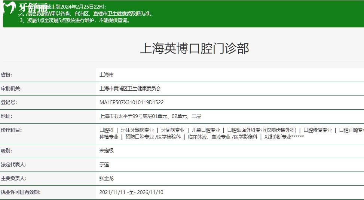364x200 pixels.
Task: Click 医学检验科 in the specialties
Action: [169, 137]
